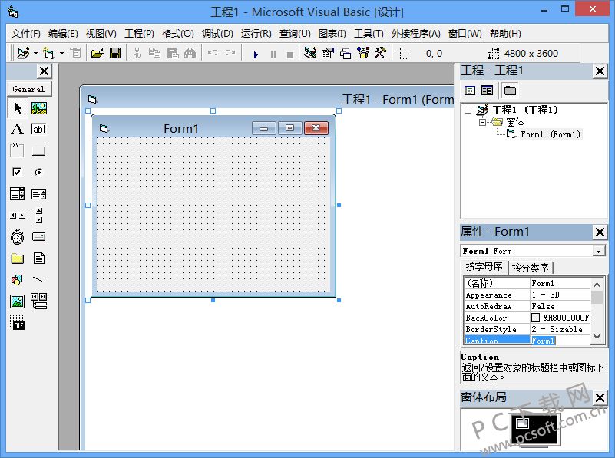615x458 pixels.
Task: Open the 工程 menu
Action: [x=137, y=34]
